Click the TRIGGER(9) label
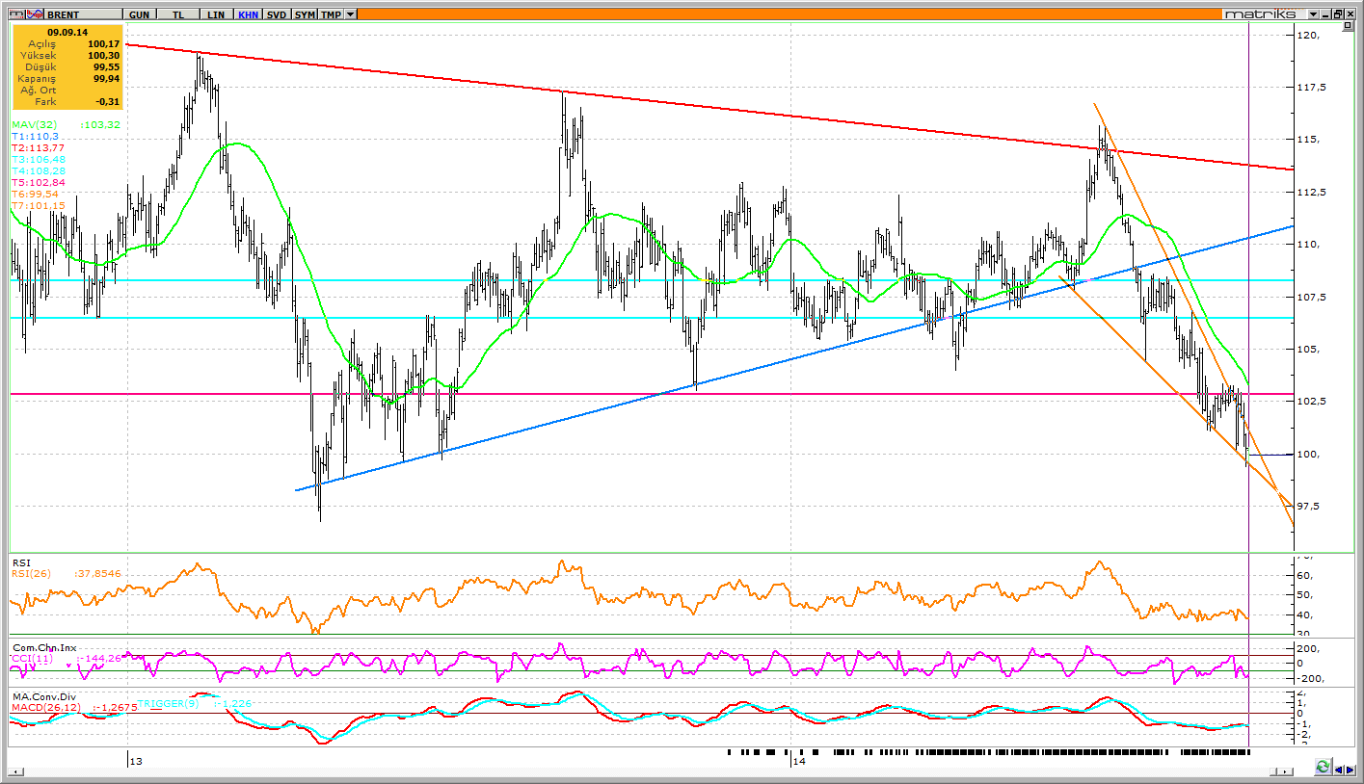This screenshot has height=784, width=1364. 170,704
